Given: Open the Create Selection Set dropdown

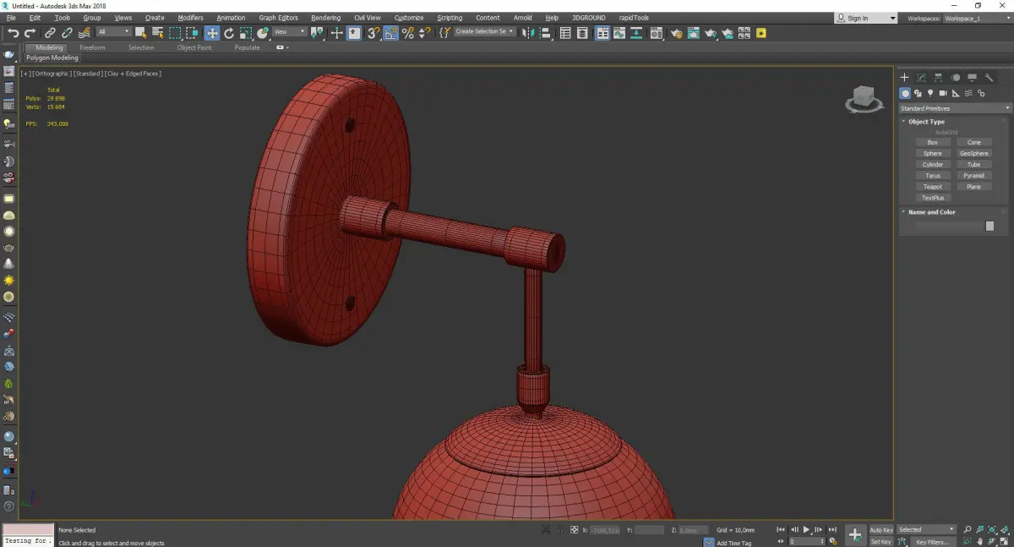Looking at the screenshot, I should [485, 32].
